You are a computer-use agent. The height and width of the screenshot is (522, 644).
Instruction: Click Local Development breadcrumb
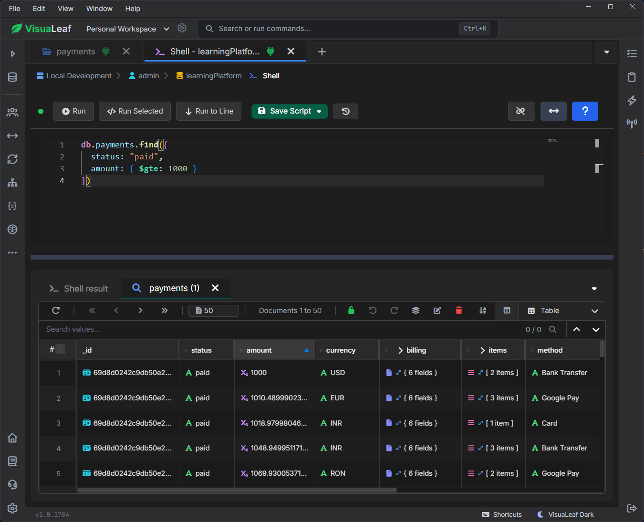[74, 76]
